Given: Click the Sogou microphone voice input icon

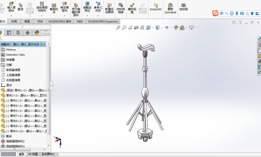Looking at the screenshot, I should [237, 13].
